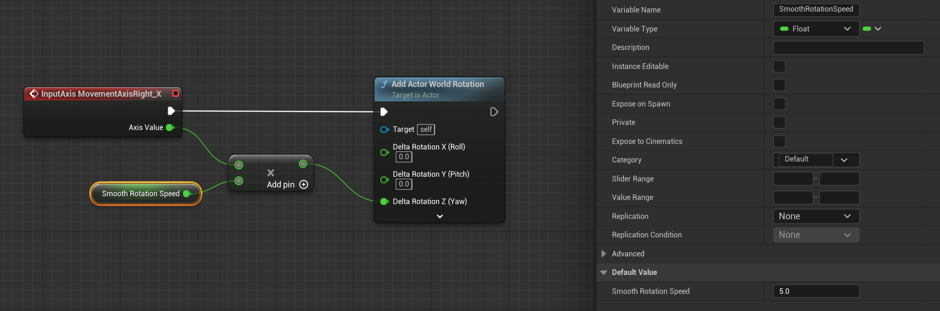
Task: Click the Expose to Cinematics label
Action: [x=647, y=141]
